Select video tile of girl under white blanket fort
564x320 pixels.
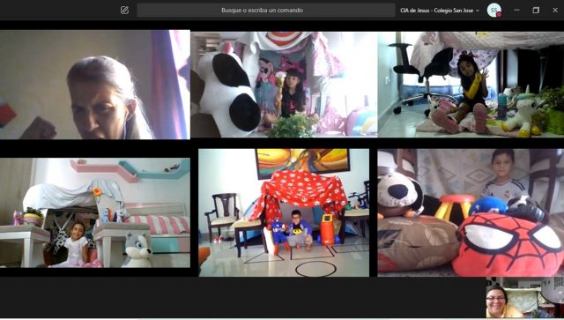click(x=95, y=212)
